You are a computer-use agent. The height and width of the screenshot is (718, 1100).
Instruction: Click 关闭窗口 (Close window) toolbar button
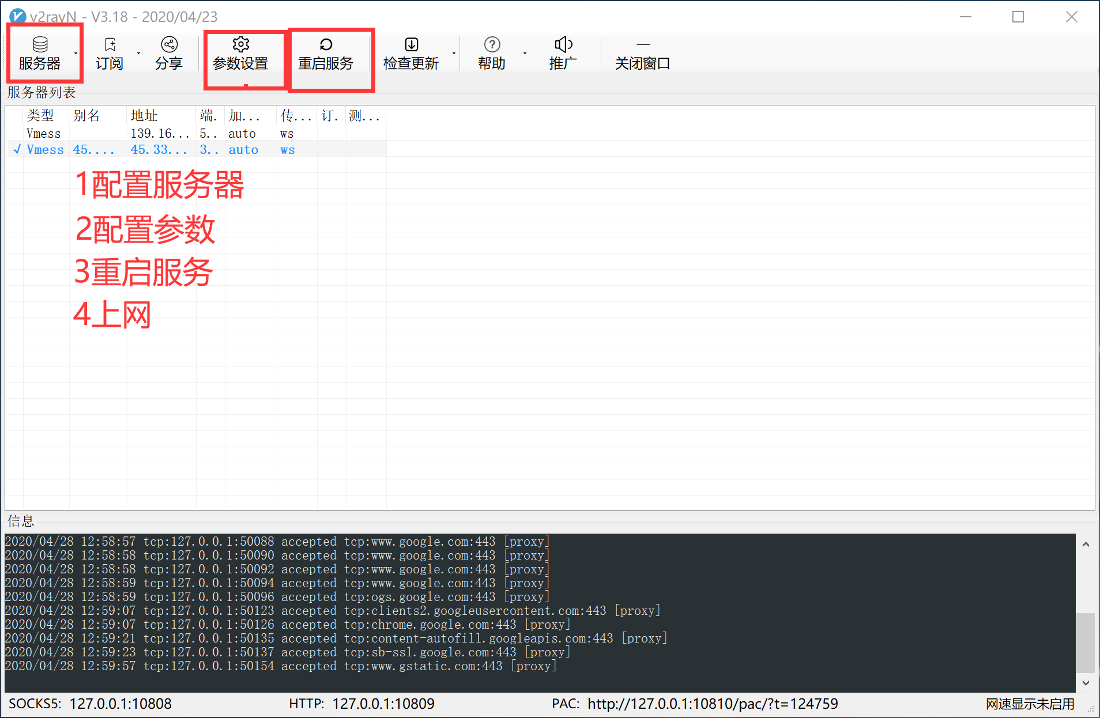click(643, 54)
